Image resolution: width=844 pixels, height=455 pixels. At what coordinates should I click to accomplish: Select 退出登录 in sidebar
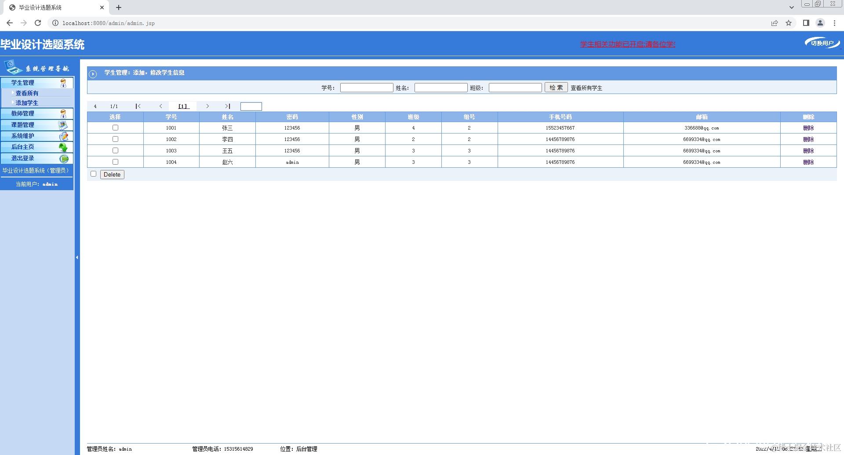coord(36,159)
